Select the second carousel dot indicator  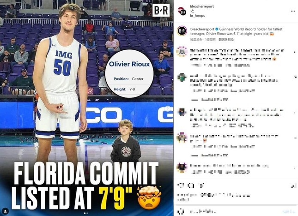pyautogui.click(x=88, y=213)
